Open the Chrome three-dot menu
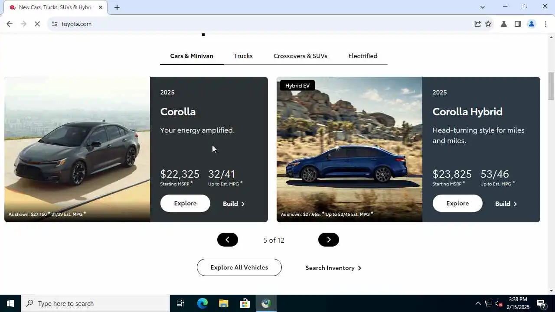 (545, 24)
